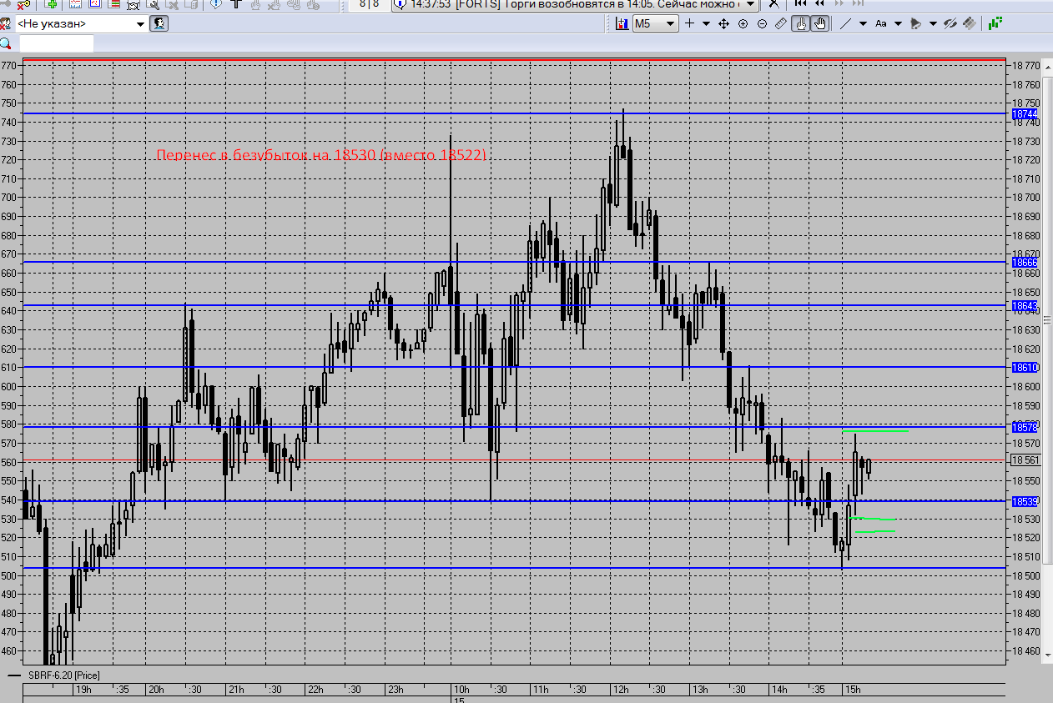Click the rewind-to-start playback button

tap(800, 4)
